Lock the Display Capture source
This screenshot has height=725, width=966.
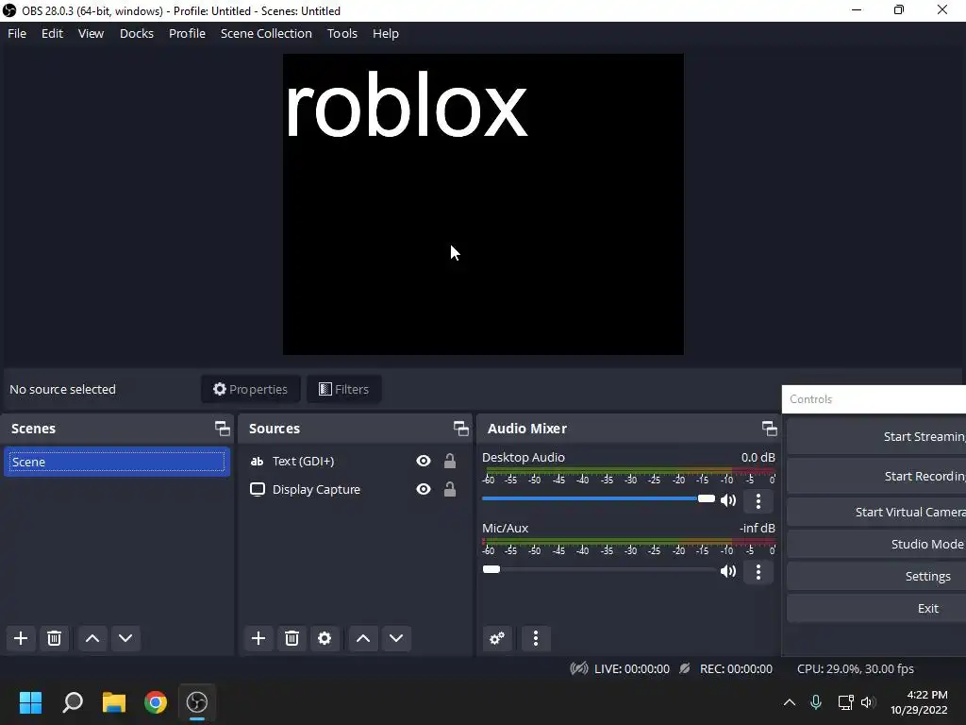tap(450, 490)
